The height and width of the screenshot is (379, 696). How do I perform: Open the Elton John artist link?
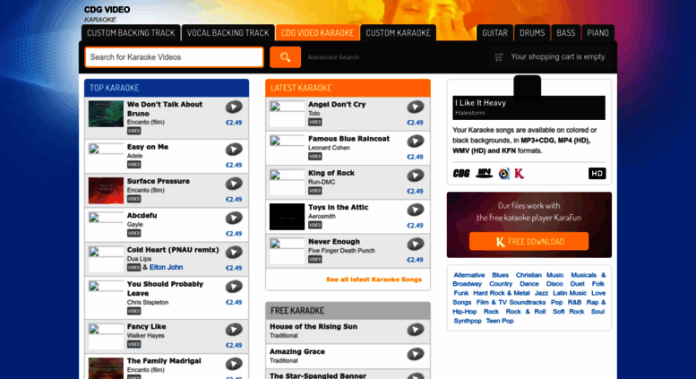[166, 267]
